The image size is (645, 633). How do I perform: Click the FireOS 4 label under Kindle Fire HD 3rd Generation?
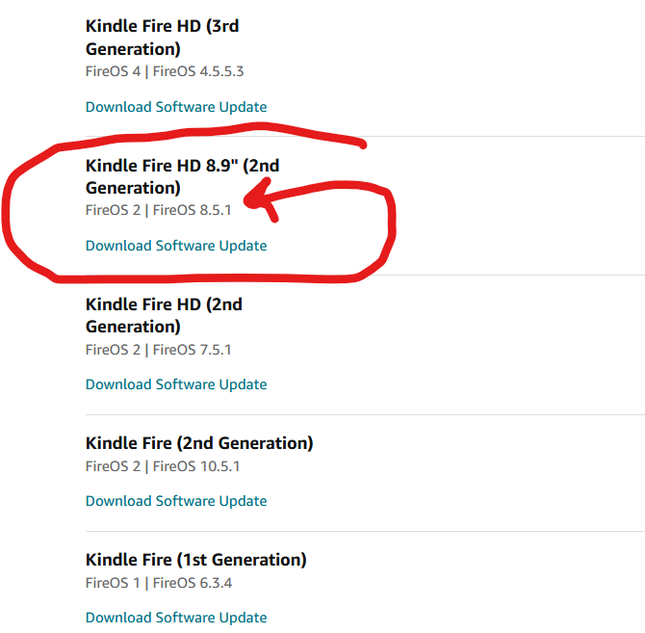click(x=114, y=71)
